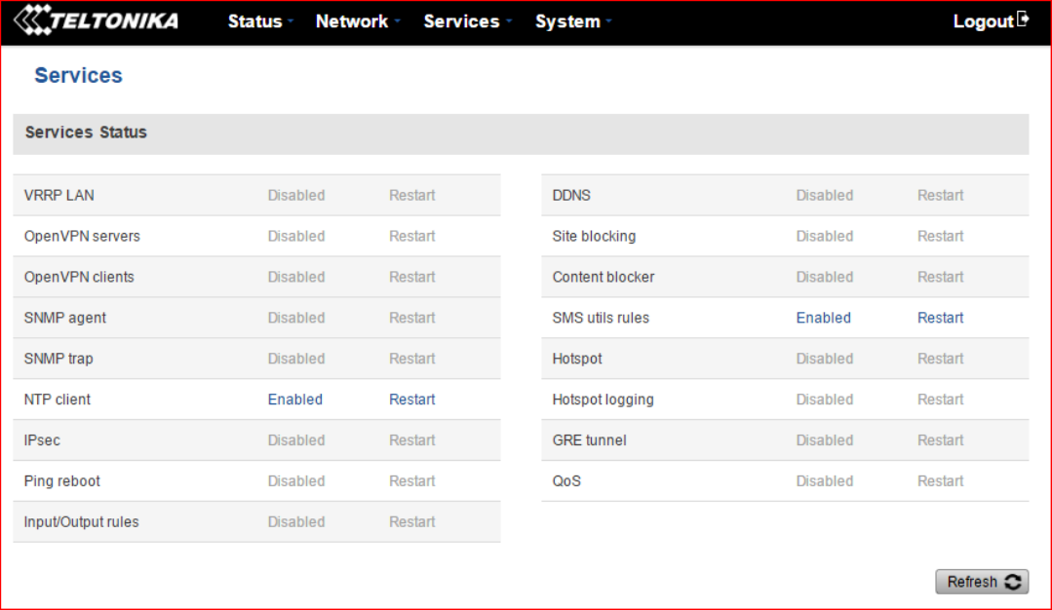Open the Status menu
The height and width of the screenshot is (610, 1052).
260,21
